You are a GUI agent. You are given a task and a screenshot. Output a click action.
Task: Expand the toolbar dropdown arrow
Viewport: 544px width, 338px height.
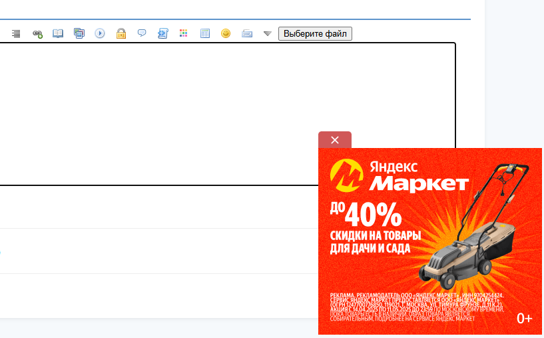[x=268, y=34]
